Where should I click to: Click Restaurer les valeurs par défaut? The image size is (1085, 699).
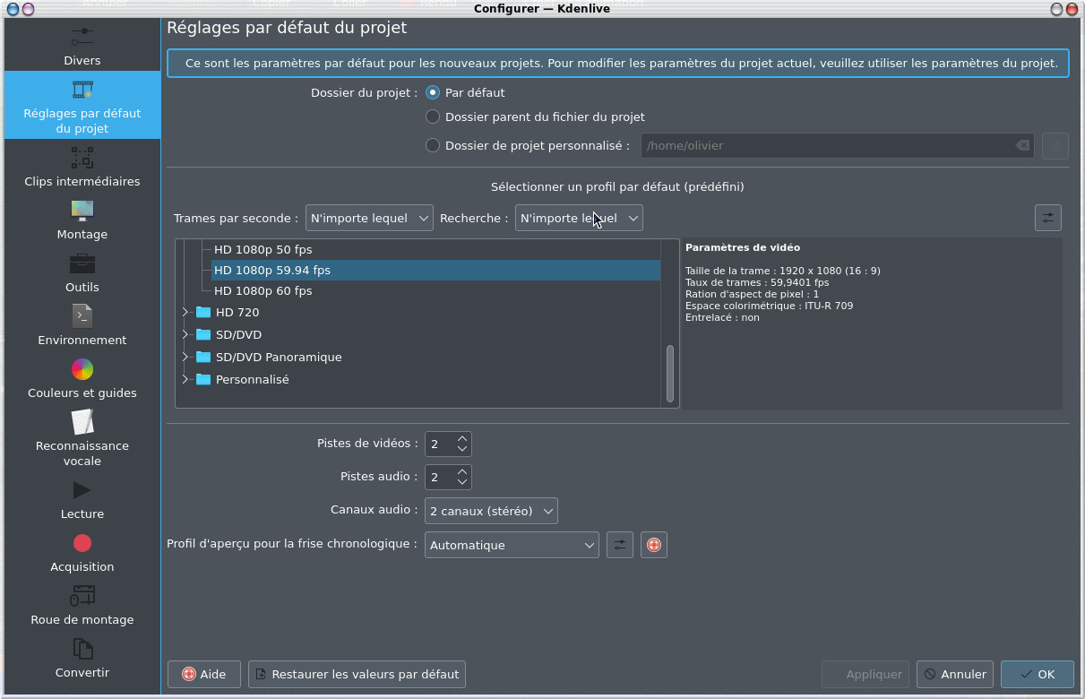[x=357, y=674]
